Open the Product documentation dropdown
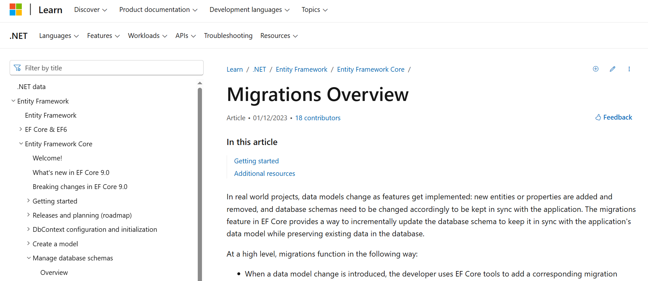648x281 pixels. coord(158,10)
